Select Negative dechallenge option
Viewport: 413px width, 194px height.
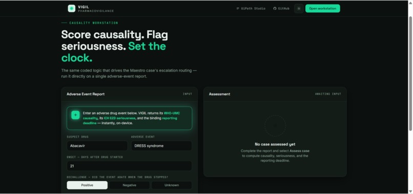(129, 185)
